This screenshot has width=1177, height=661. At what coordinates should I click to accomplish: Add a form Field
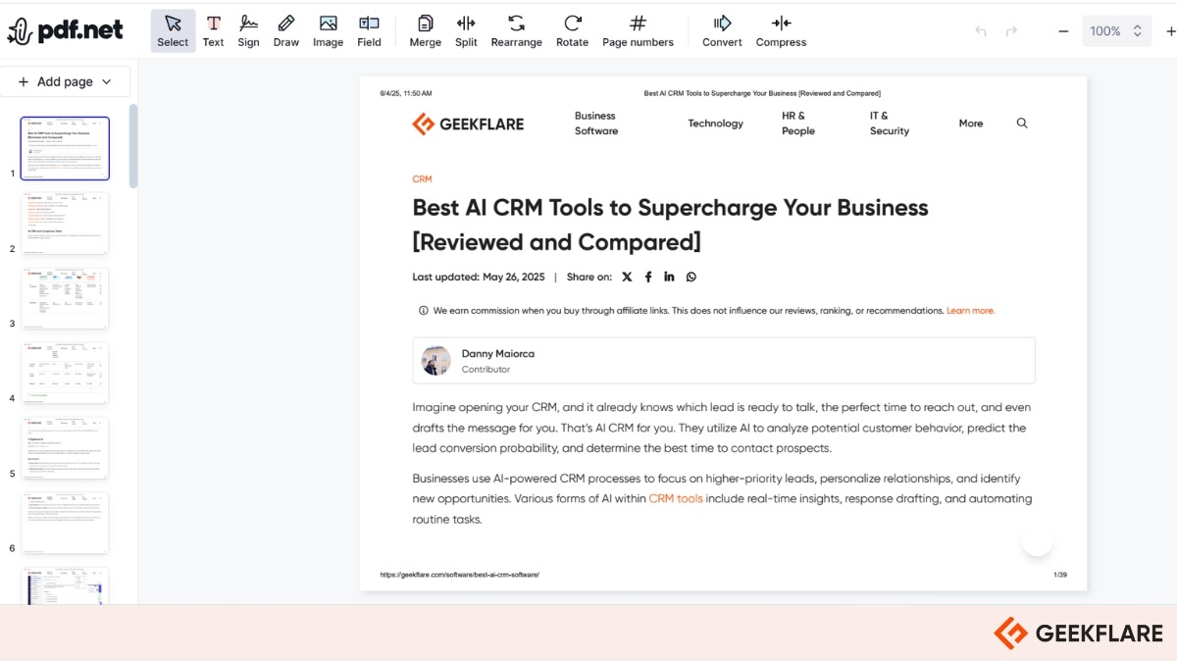click(x=369, y=30)
